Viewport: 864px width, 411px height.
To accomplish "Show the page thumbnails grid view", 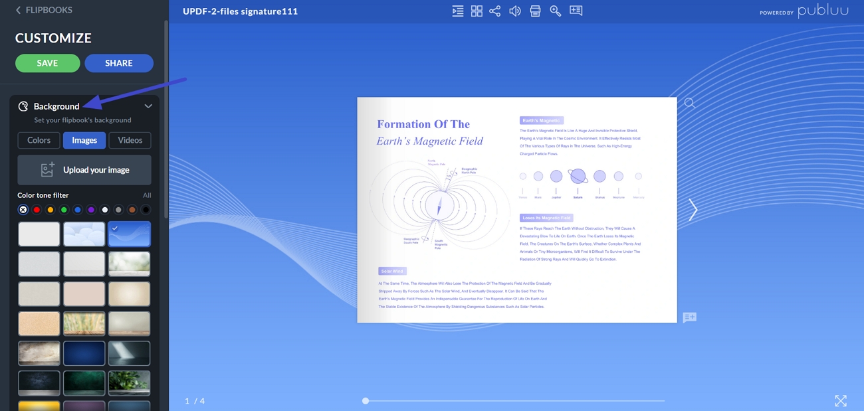I will tap(477, 11).
